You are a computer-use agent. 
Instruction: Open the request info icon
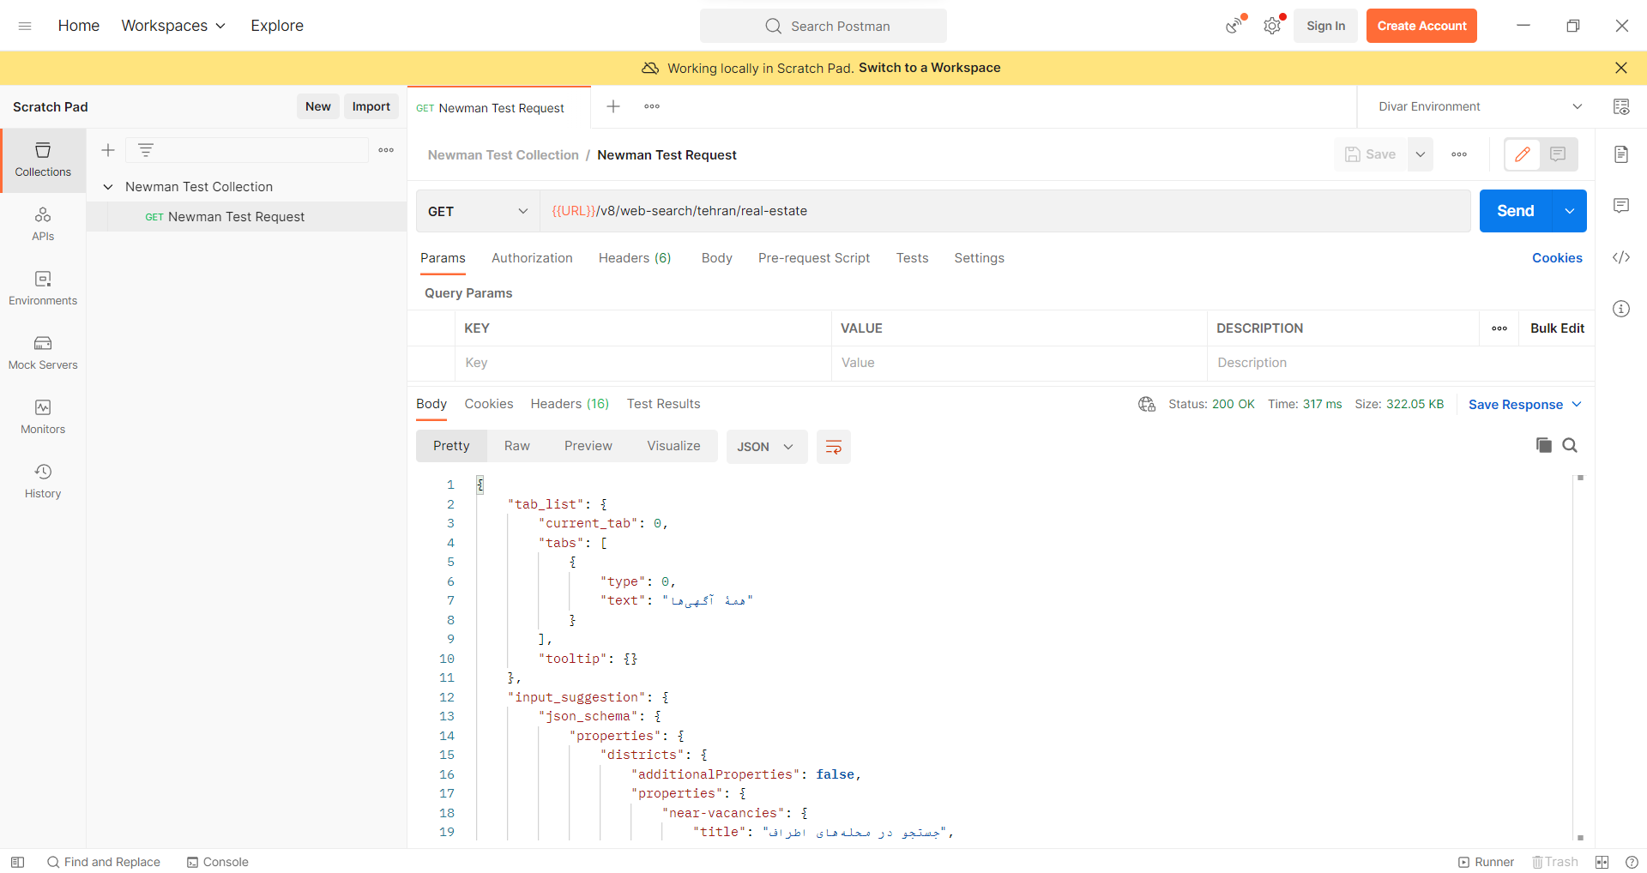click(1621, 309)
